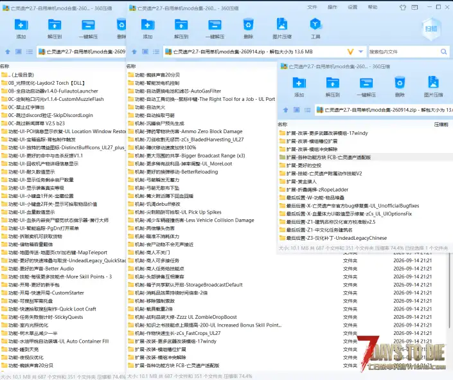Go up a level in the left window
The height and width of the screenshot is (380, 453).
(x=8, y=52)
